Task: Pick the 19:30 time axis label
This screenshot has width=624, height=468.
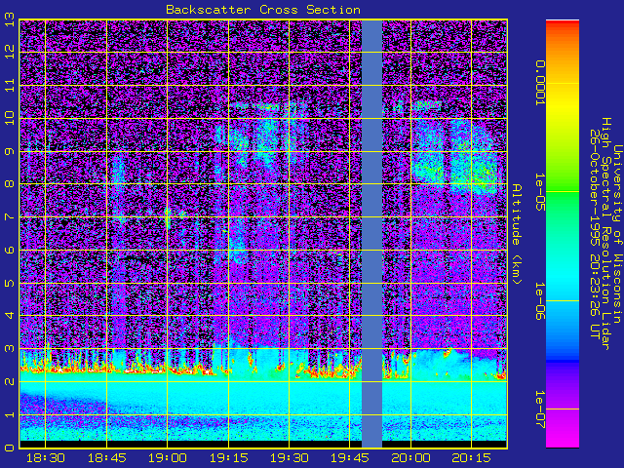Action: [x=290, y=458]
